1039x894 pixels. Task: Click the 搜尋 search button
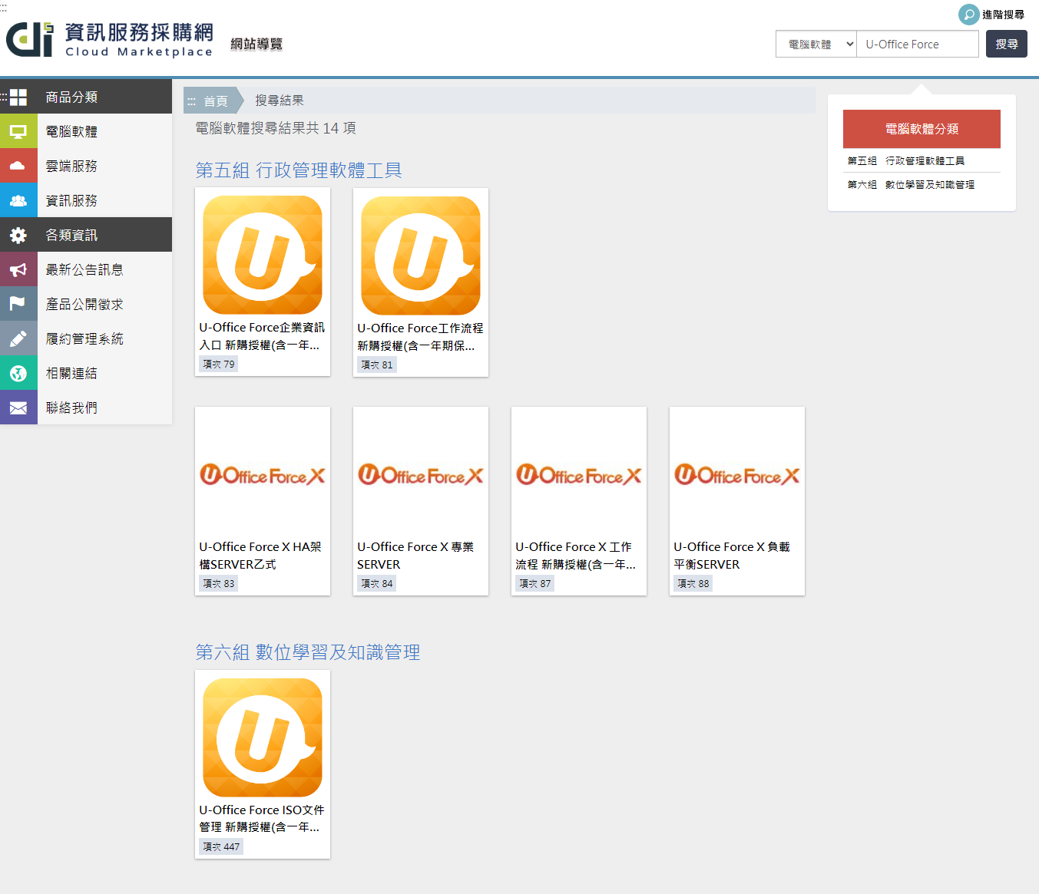[x=1007, y=44]
